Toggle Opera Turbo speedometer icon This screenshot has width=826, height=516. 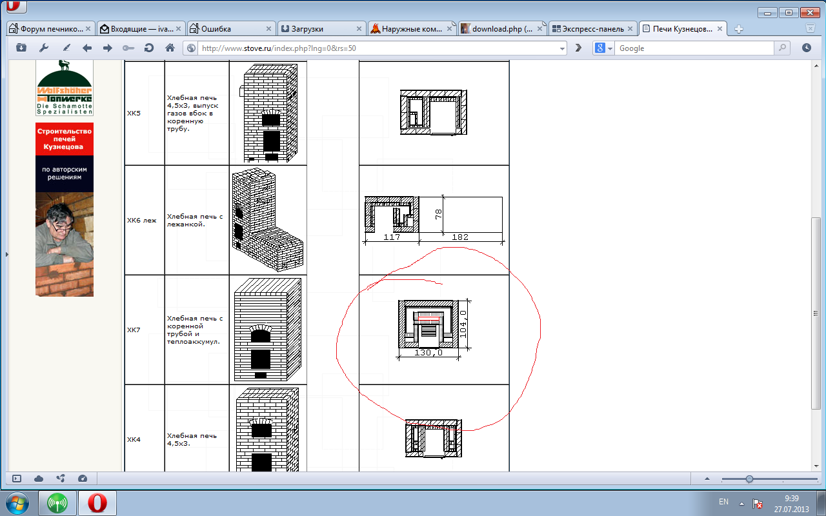click(x=82, y=479)
